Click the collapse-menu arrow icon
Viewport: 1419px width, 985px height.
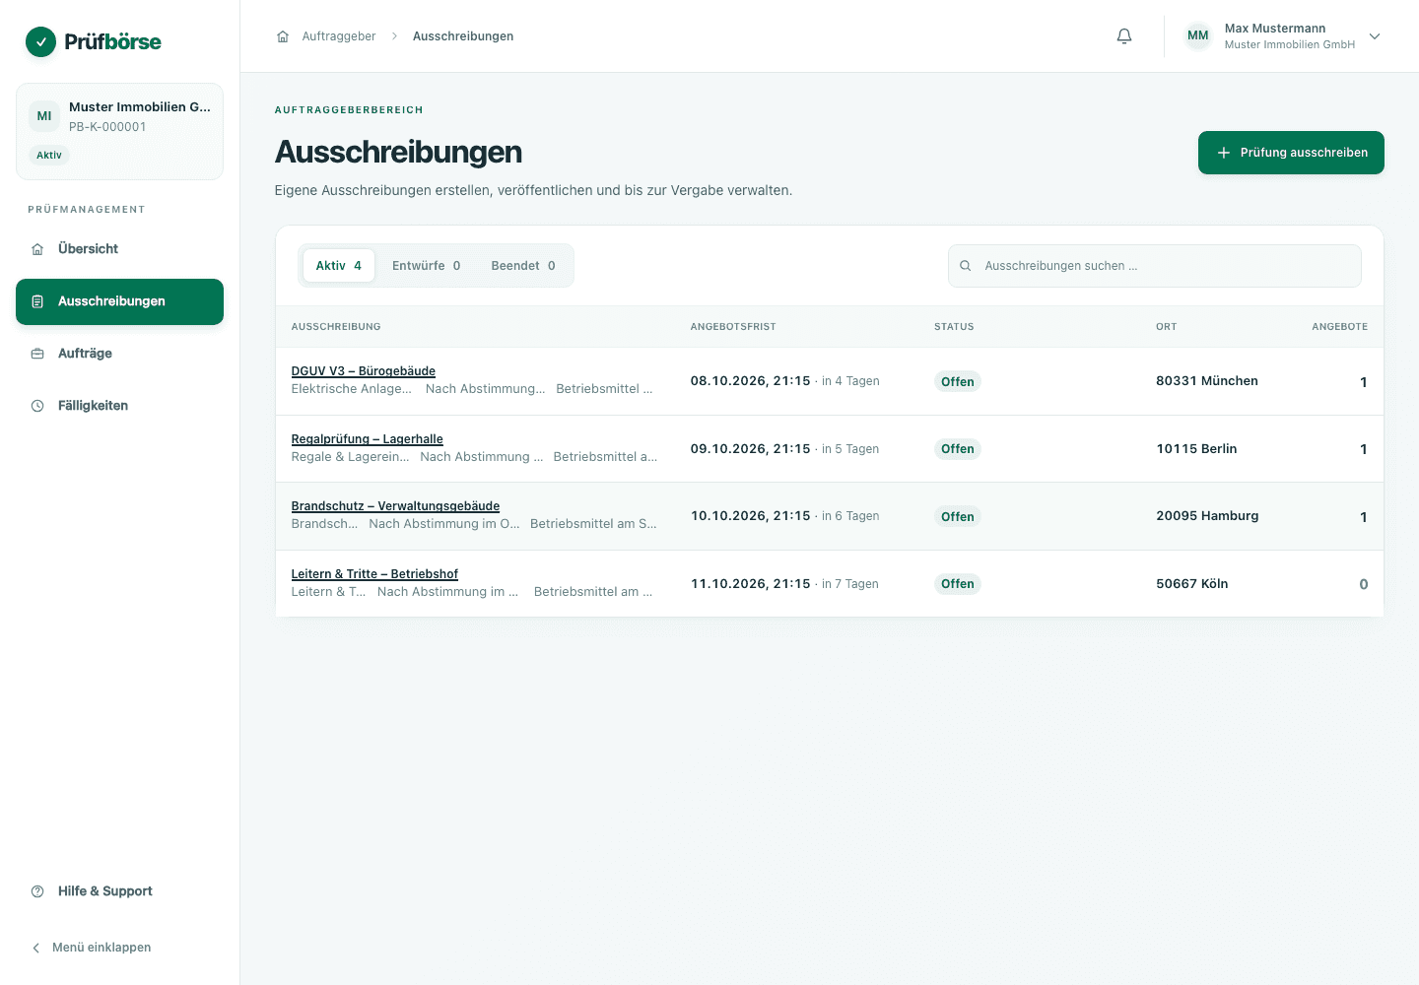click(x=36, y=948)
